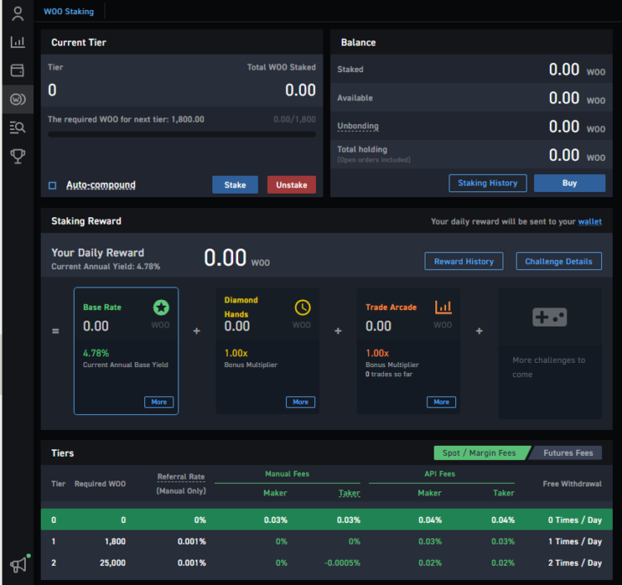Open the trophy rewards sidebar icon
Viewport: 622px width, 585px height.
coord(17,156)
